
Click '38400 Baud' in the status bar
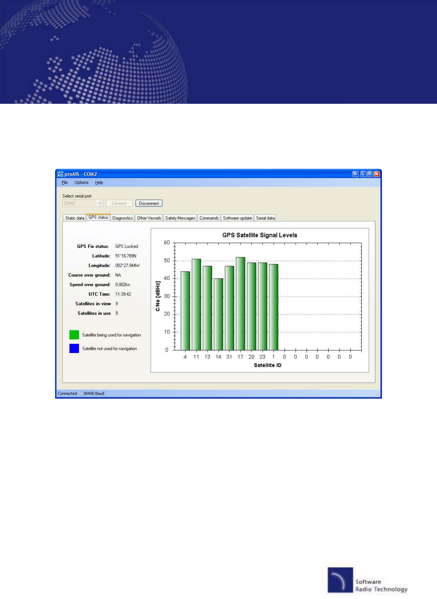pyautogui.click(x=94, y=393)
